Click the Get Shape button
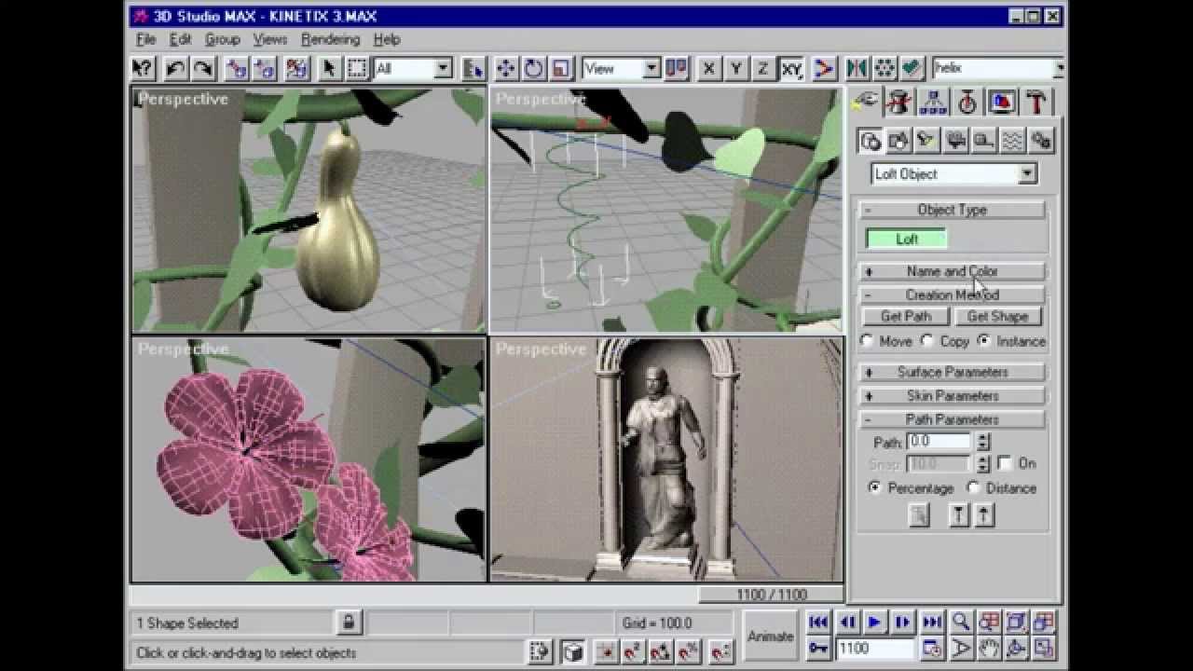Image resolution: width=1193 pixels, height=671 pixels. [x=997, y=316]
